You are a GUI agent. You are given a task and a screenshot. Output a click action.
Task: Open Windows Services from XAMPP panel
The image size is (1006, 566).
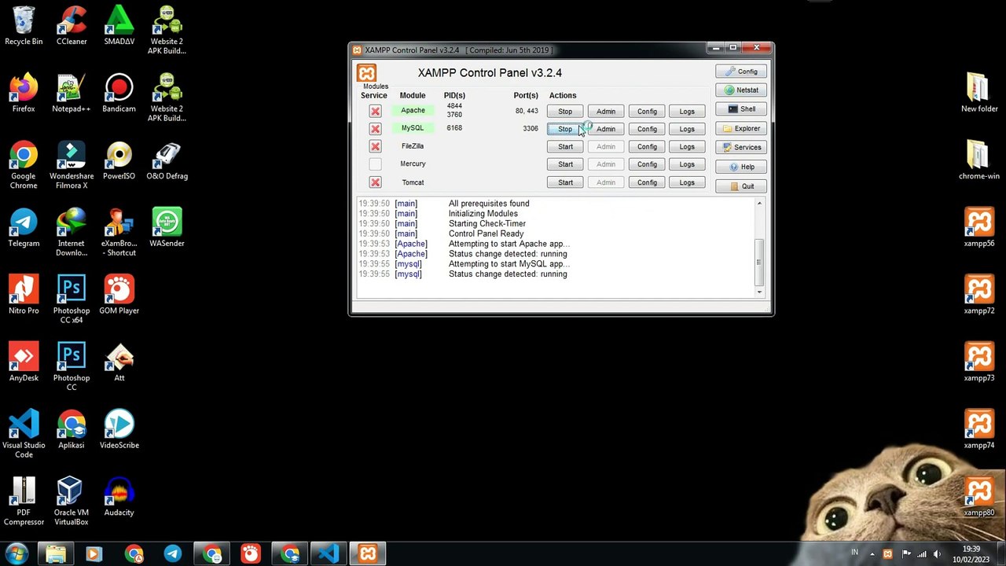pos(741,148)
